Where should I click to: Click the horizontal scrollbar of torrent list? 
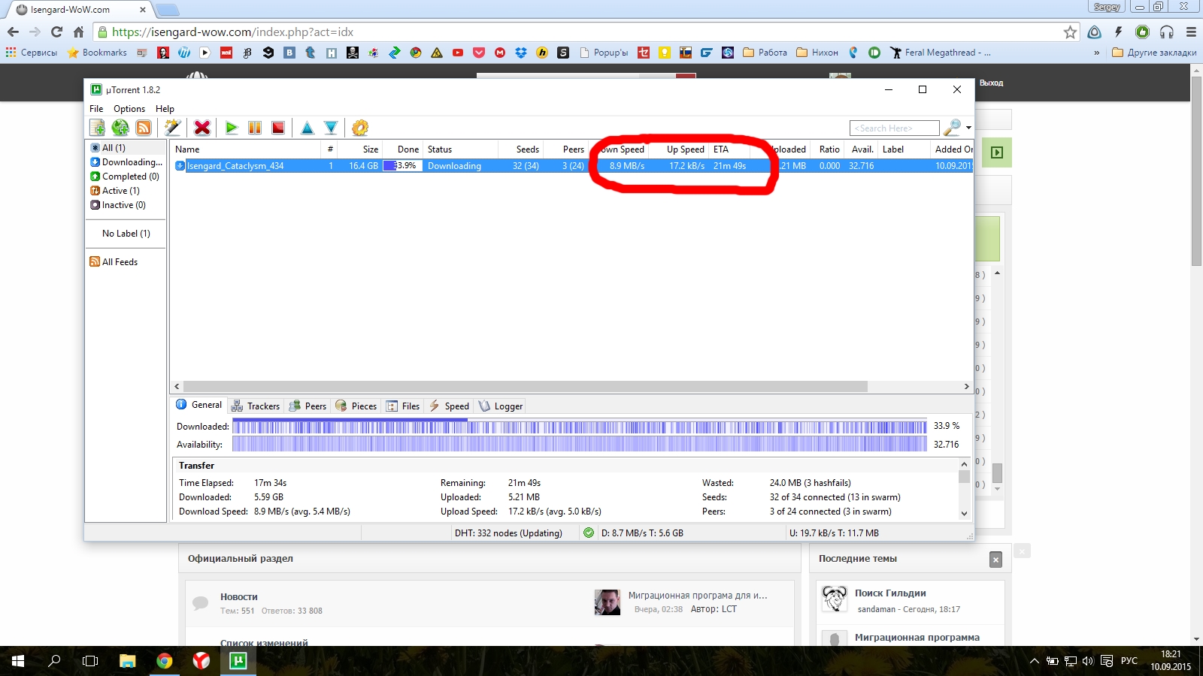tap(525, 387)
